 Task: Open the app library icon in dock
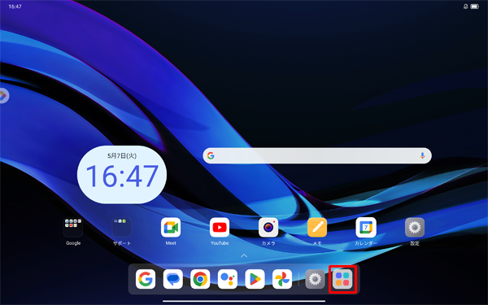[342, 279]
